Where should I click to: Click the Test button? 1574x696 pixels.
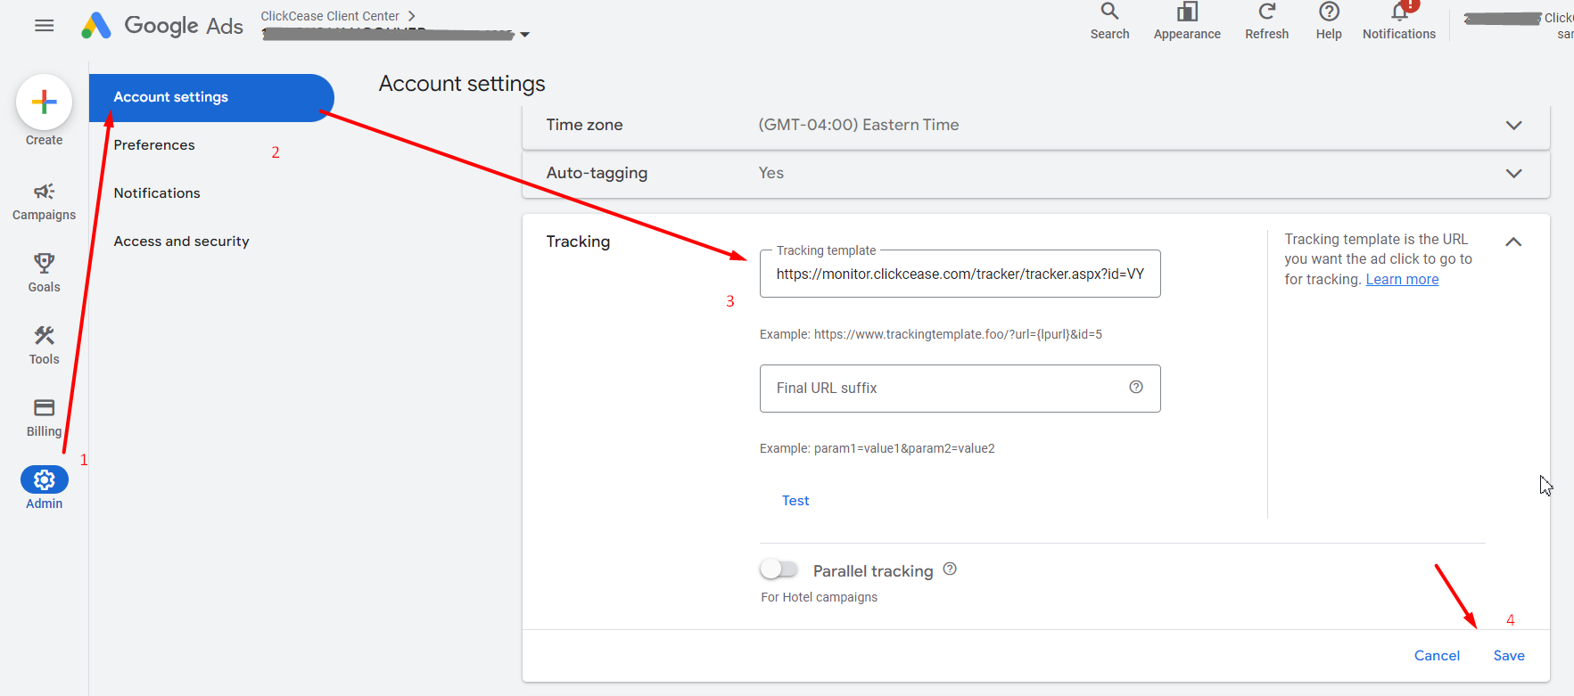[795, 501]
